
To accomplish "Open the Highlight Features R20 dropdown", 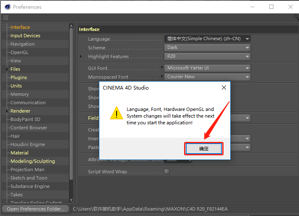I will [208, 57].
